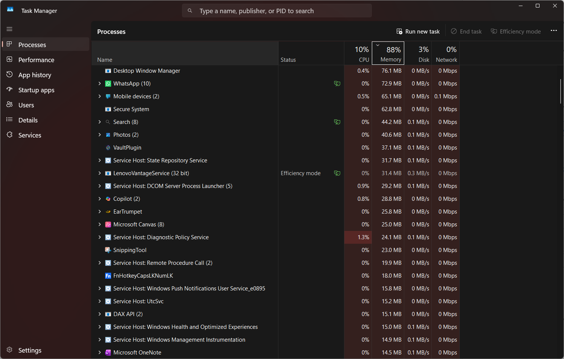The image size is (564, 359).
Task: Click the search box for processes
Action: coord(277,11)
